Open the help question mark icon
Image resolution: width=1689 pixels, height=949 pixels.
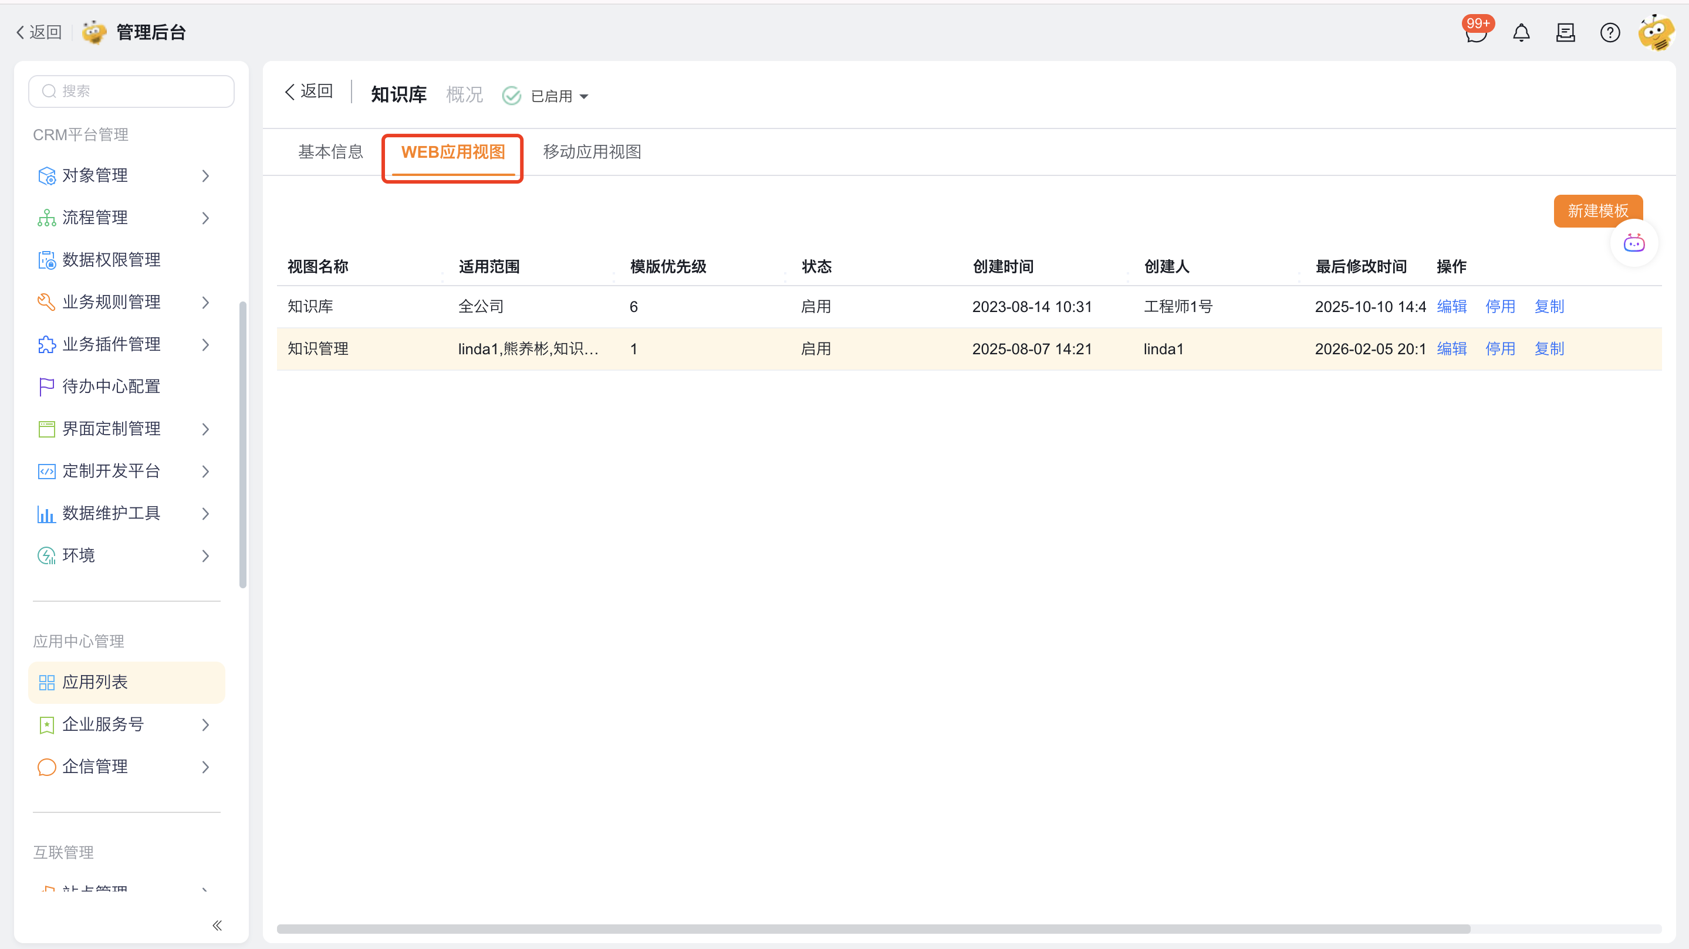point(1610,33)
